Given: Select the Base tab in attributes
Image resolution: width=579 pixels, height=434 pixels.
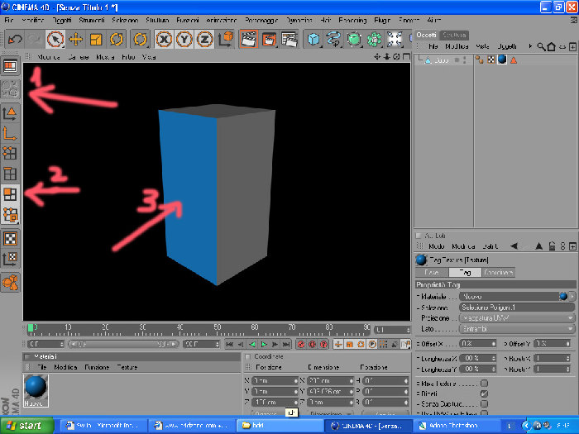Looking at the screenshot, I should [432, 272].
